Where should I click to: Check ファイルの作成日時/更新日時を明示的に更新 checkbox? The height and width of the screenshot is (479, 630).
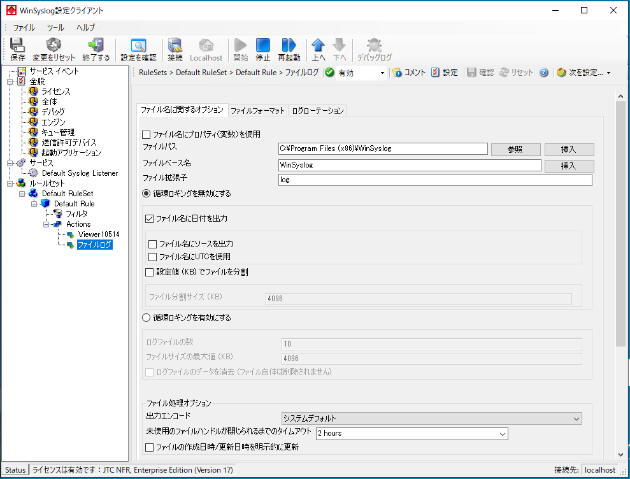[x=150, y=447]
